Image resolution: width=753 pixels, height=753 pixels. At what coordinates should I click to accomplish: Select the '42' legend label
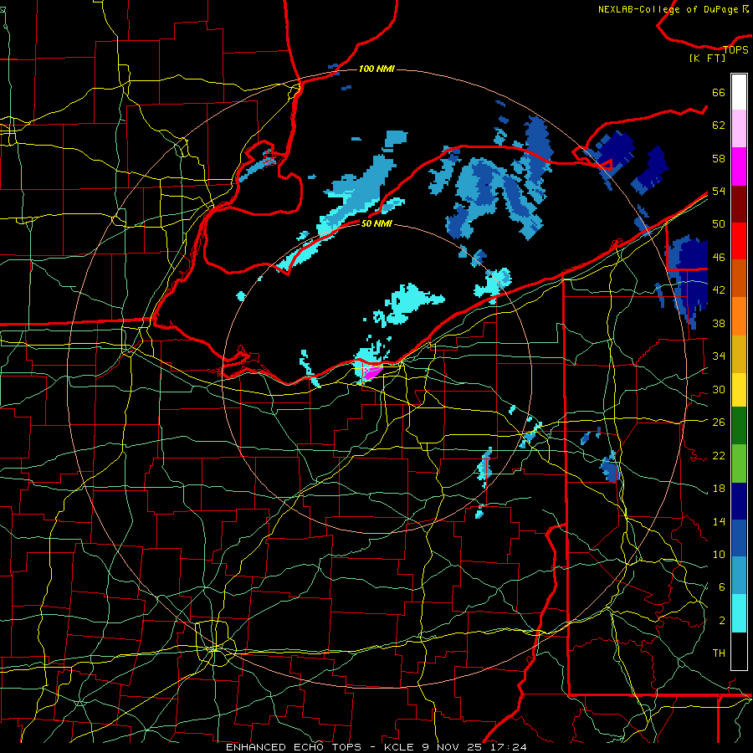click(x=719, y=290)
